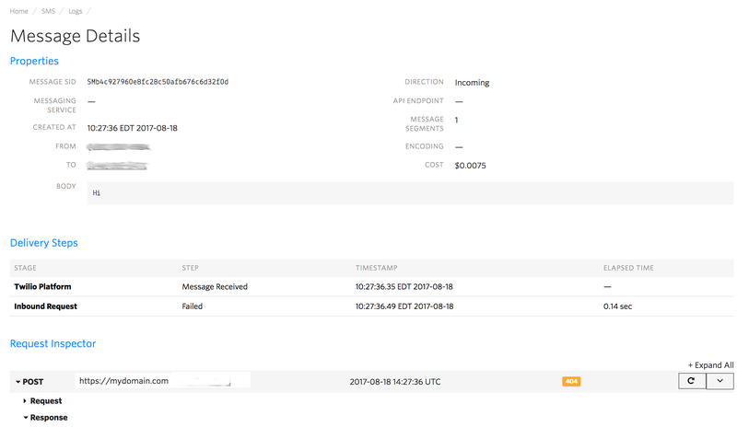This screenshot has height=427, width=737.
Task: Go to Logs breadcrumb link
Action: point(76,11)
